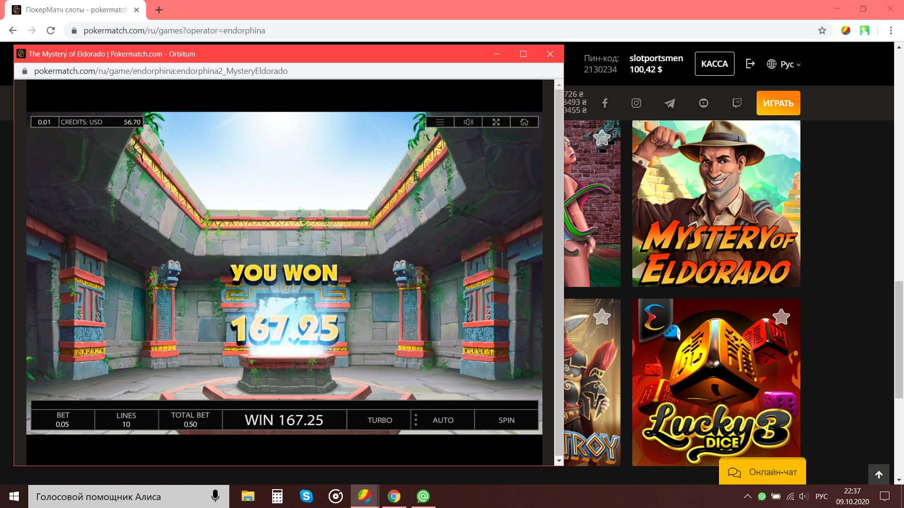Favorite the Mystery of Eldorado game star

(781, 138)
